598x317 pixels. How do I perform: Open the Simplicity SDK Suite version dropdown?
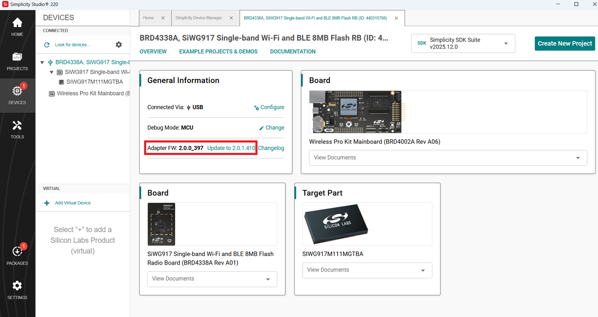[x=506, y=43]
